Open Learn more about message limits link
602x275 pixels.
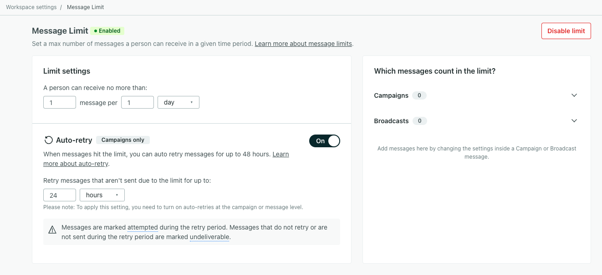[x=303, y=44]
